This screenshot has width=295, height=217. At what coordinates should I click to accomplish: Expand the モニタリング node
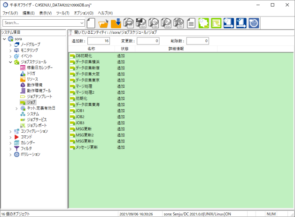tap(10, 51)
